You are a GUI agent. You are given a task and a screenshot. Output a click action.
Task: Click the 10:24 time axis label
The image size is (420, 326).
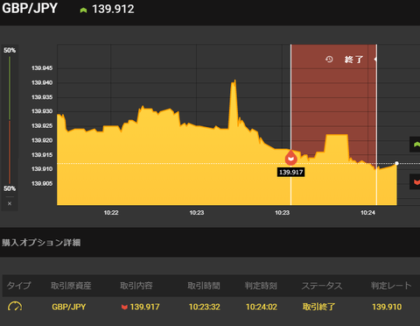pos(367,213)
